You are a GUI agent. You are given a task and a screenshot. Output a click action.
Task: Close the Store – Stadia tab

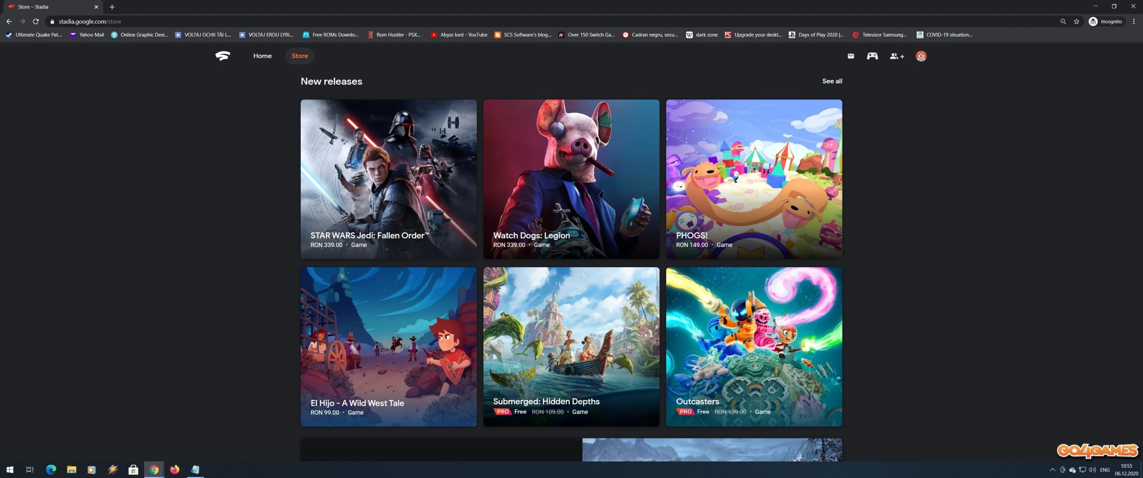[96, 7]
